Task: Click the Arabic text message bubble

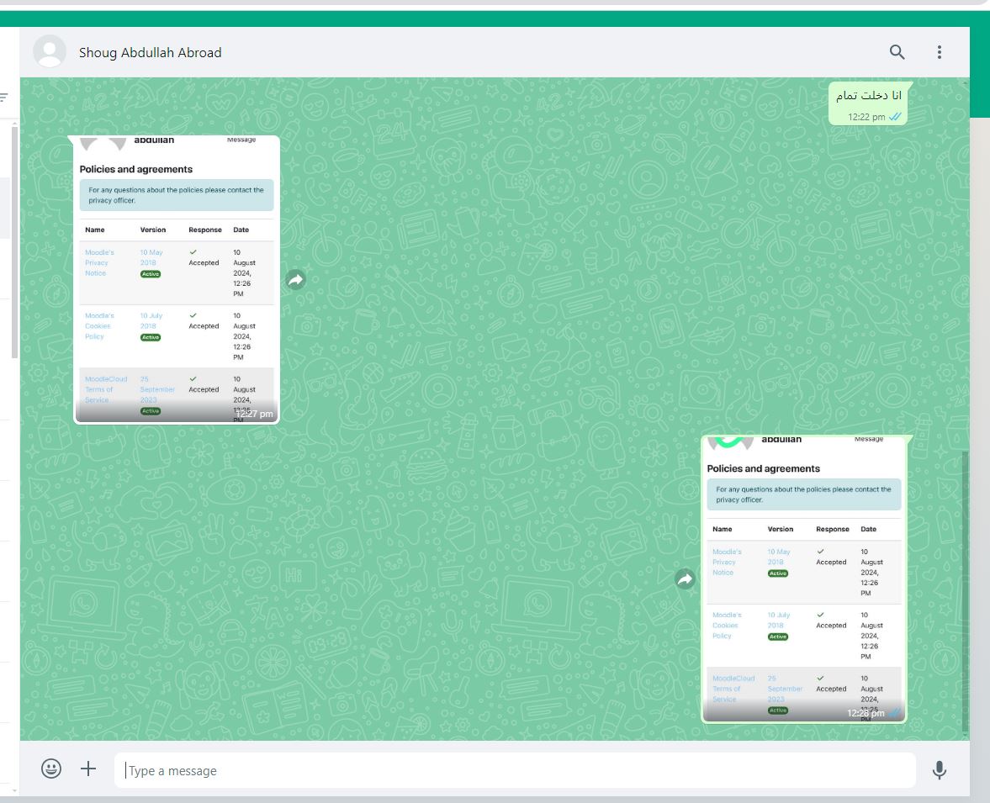Action: click(x=868, y=103)
